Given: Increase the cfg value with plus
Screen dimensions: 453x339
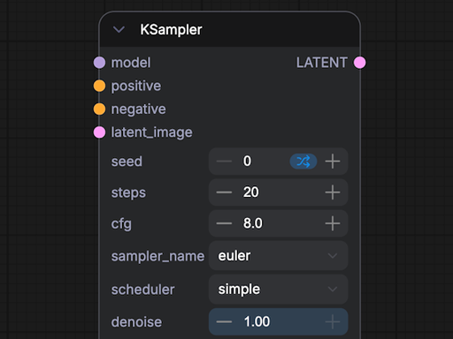Looking at the screenshot, I should click(333, 223).
